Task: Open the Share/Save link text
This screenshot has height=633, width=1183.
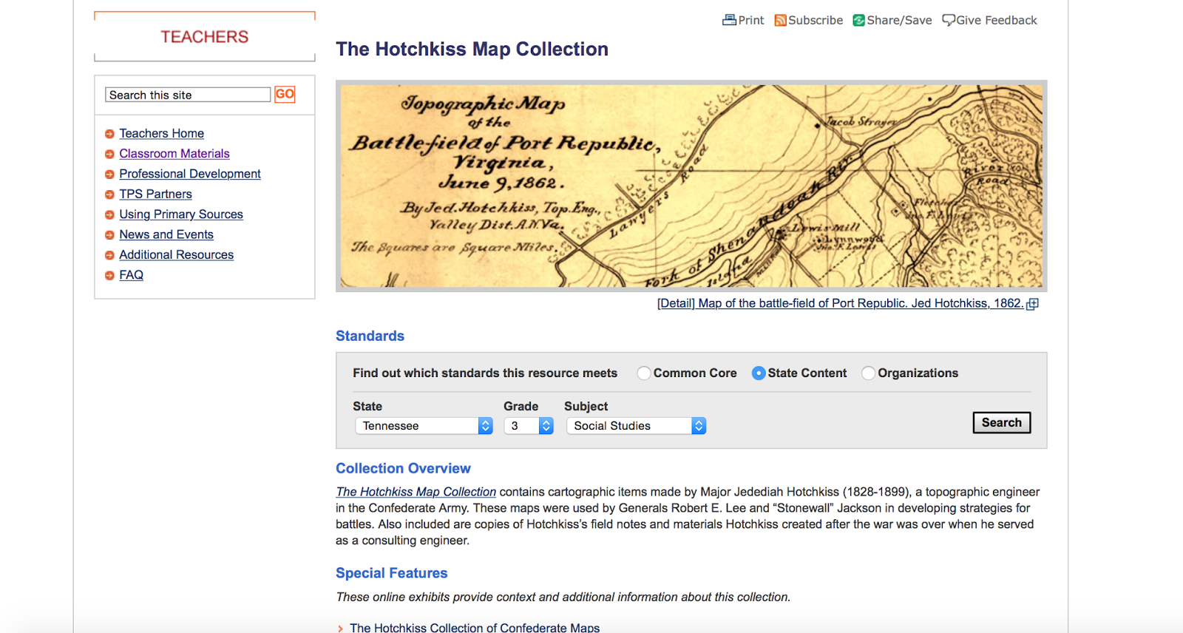Action: (899, 20)
